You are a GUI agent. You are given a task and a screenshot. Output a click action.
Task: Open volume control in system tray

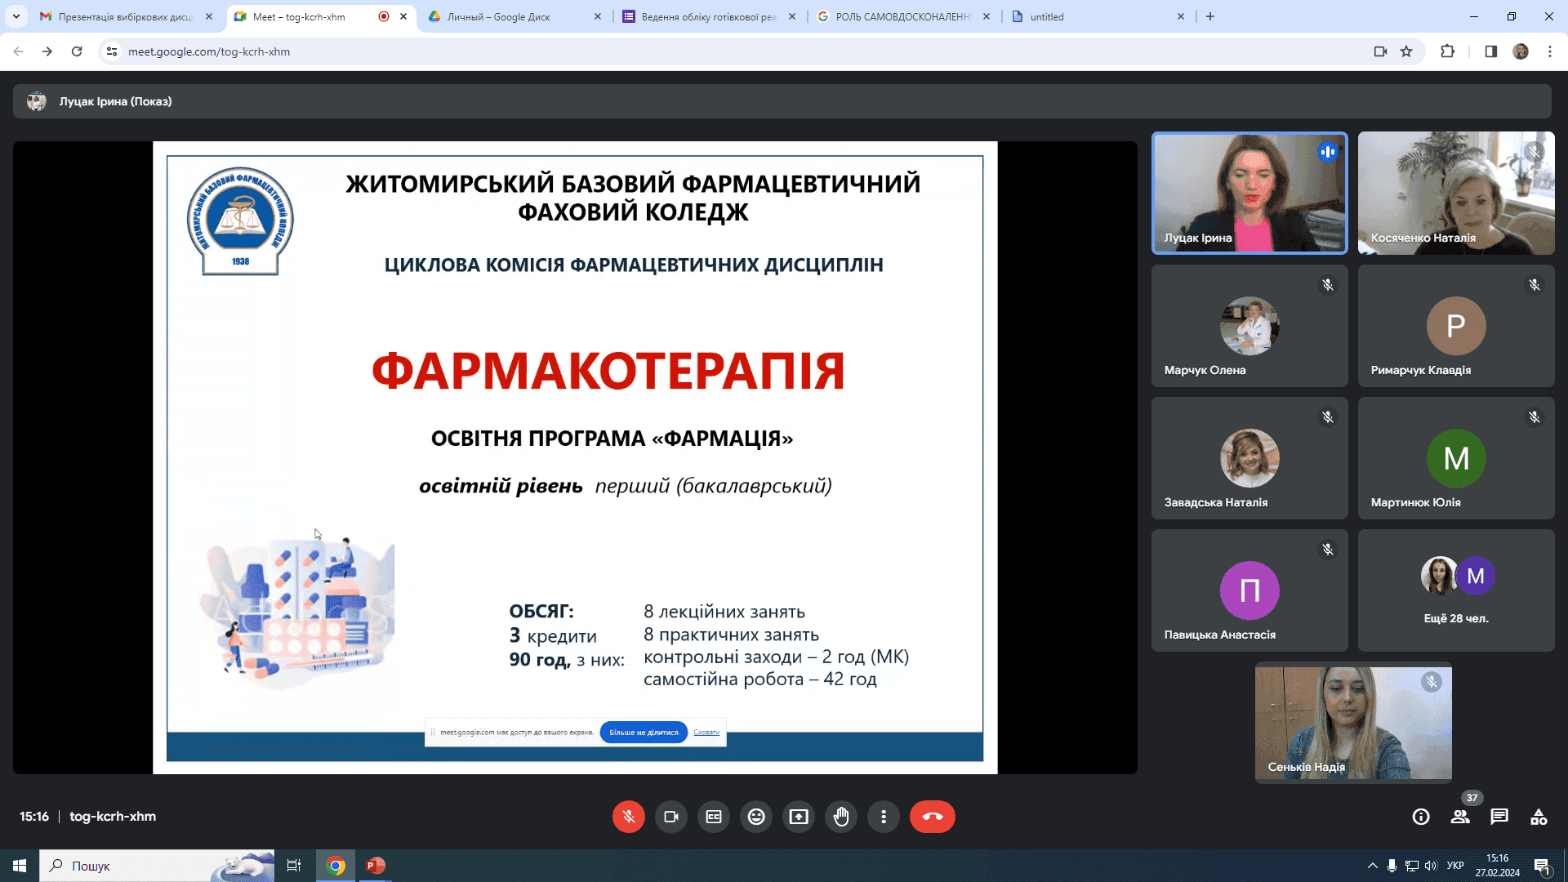1431,866
